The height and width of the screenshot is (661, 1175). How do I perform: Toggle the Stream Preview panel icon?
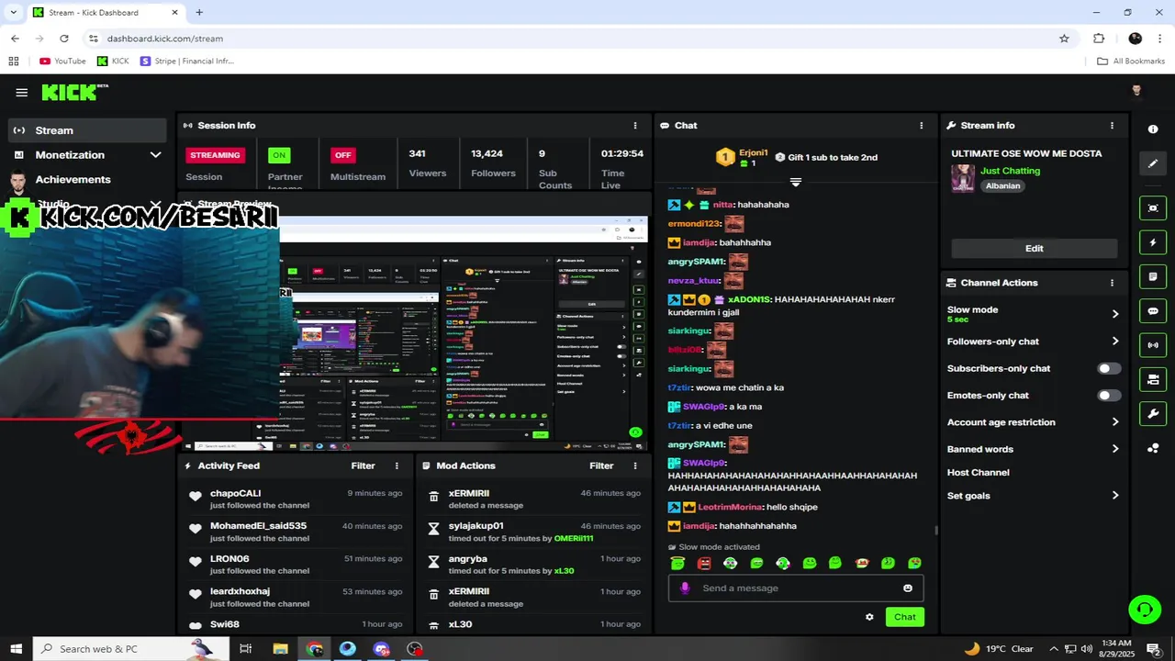[1153, 208]
